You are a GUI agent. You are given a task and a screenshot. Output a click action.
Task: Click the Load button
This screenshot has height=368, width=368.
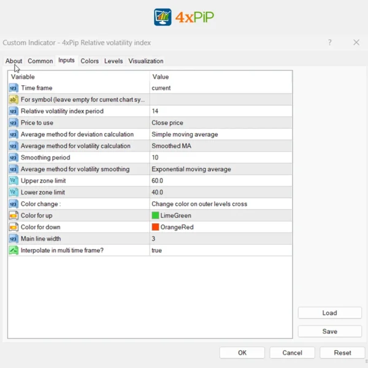(x=329, y=313)
